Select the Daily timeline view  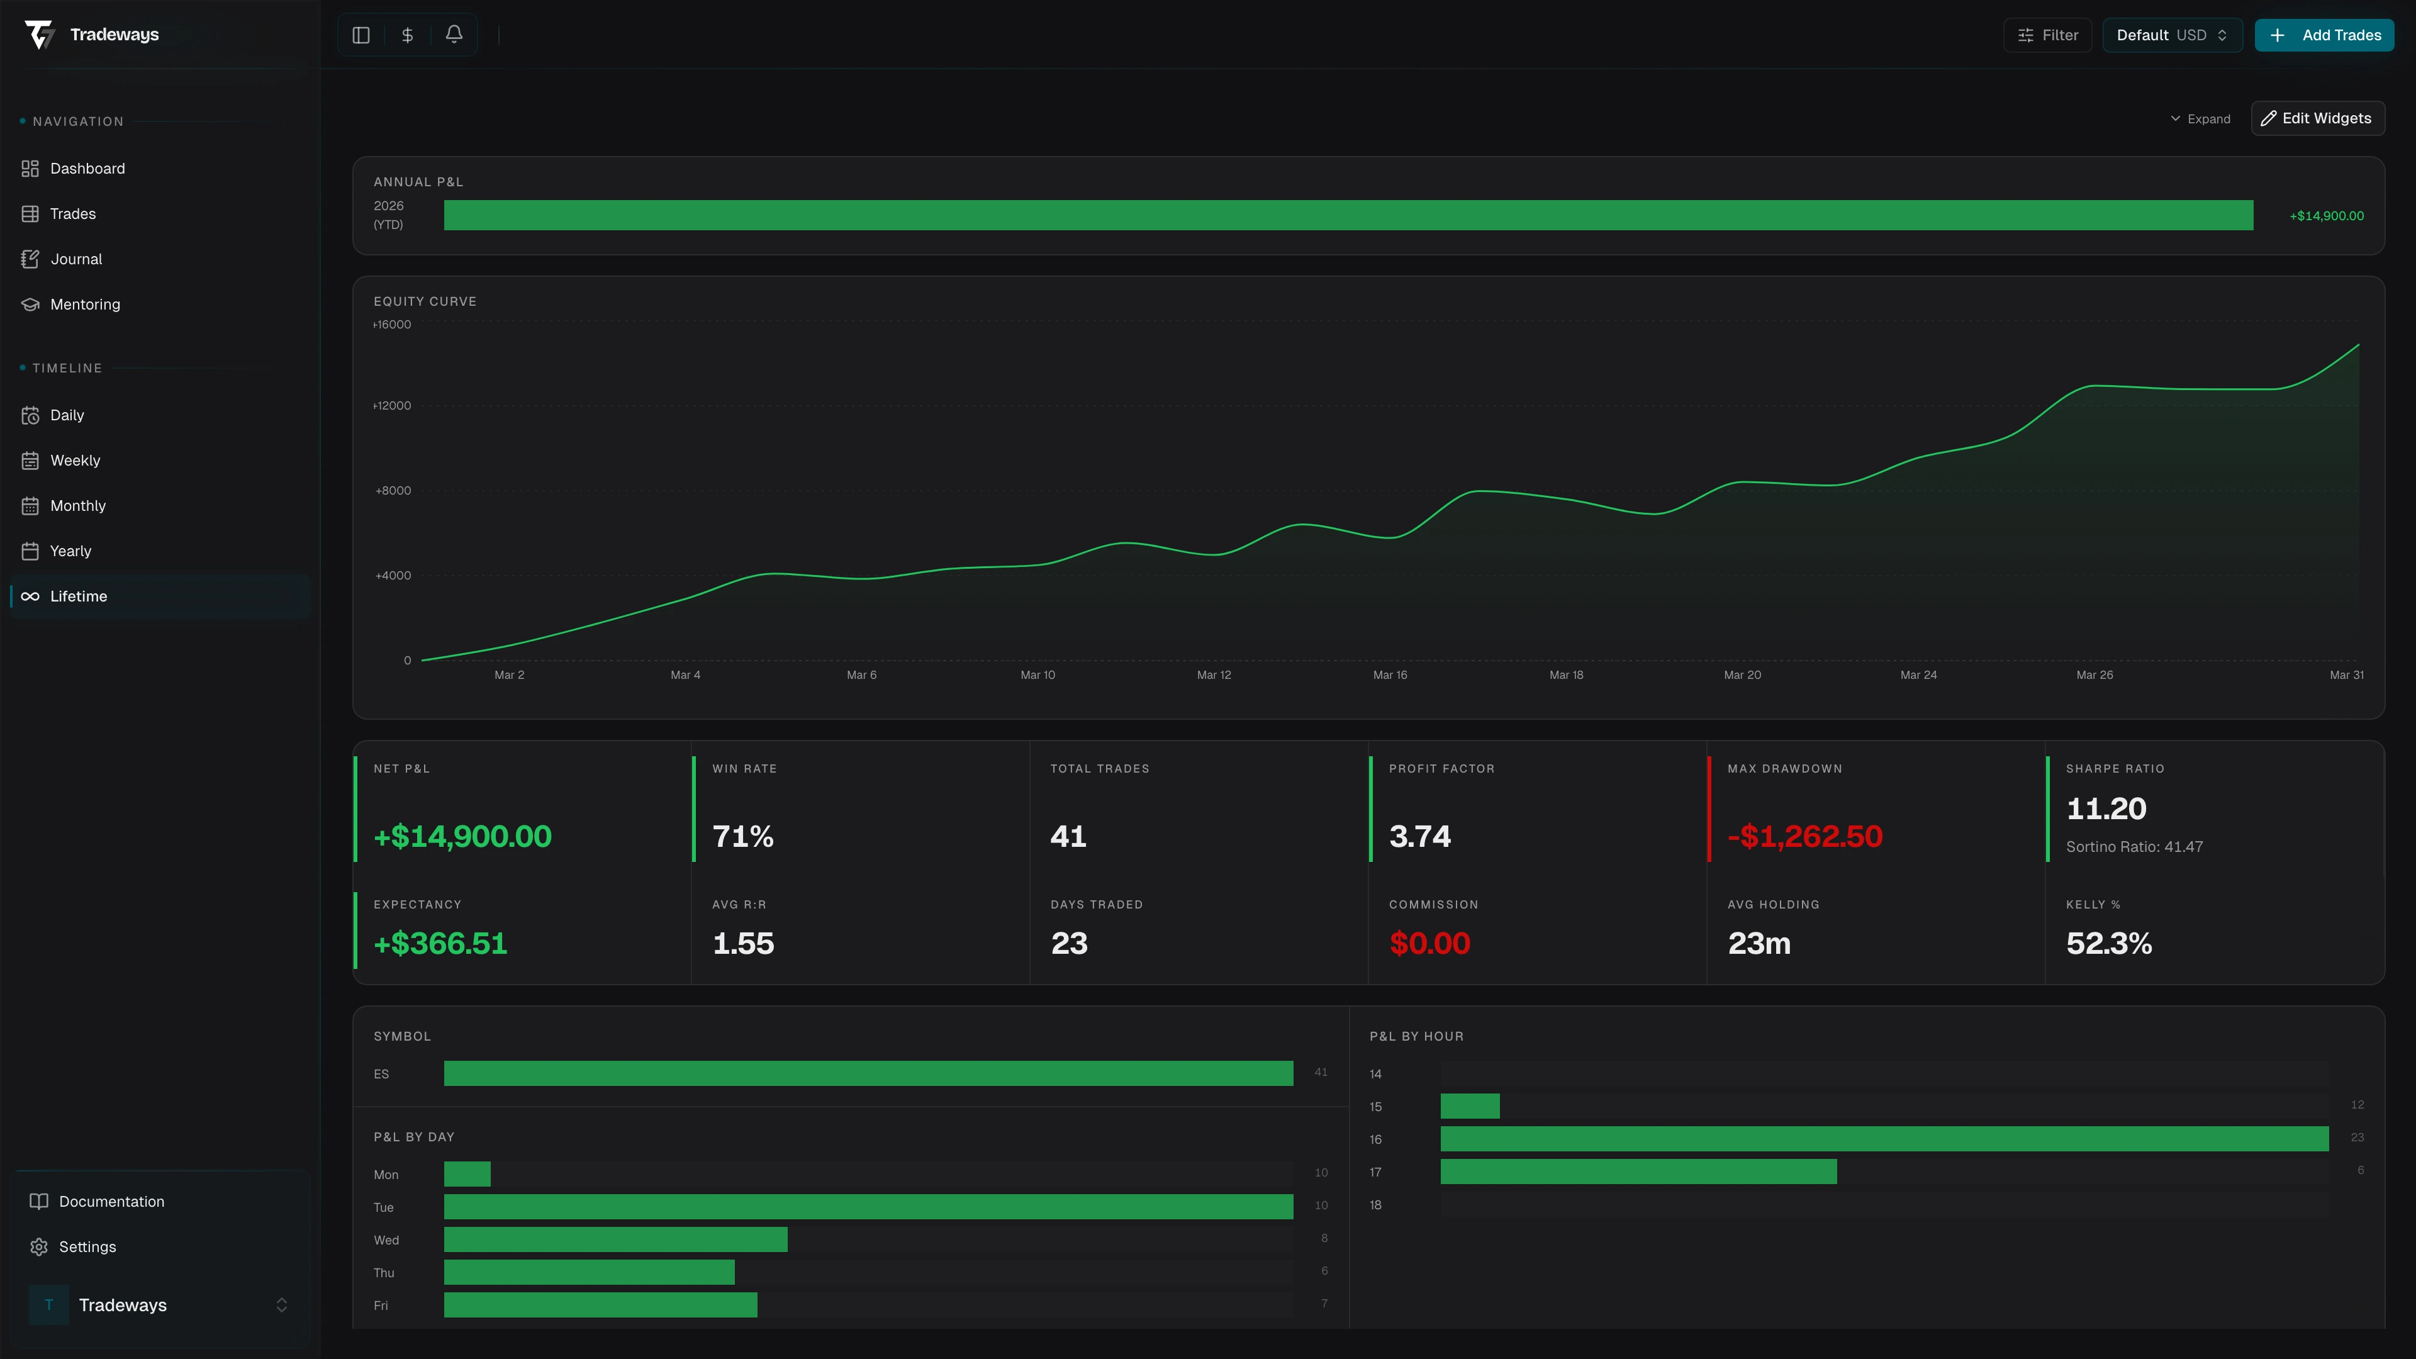pos(67,415)
